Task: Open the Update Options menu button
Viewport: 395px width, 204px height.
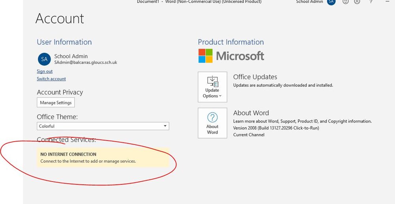Action: (213, 87)
